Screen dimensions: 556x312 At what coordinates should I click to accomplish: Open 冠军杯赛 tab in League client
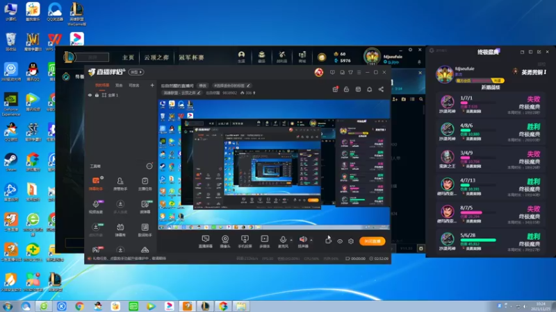click(191, 58)
